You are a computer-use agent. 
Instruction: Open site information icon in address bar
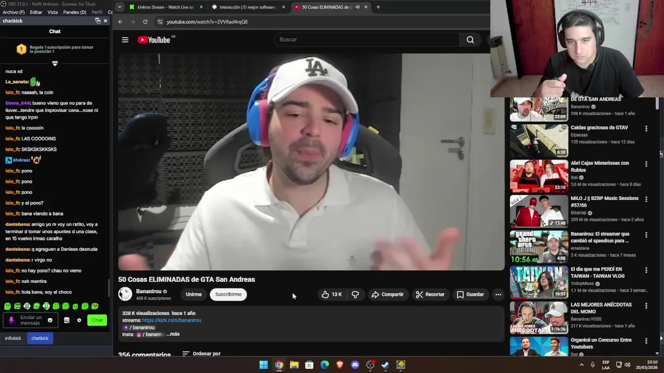160,22
